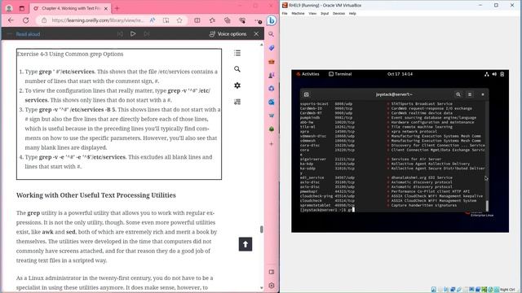522x293 pixels.
Task: Open the Oct 17 14:14 clock menu
Action: [x=400, y=74]
